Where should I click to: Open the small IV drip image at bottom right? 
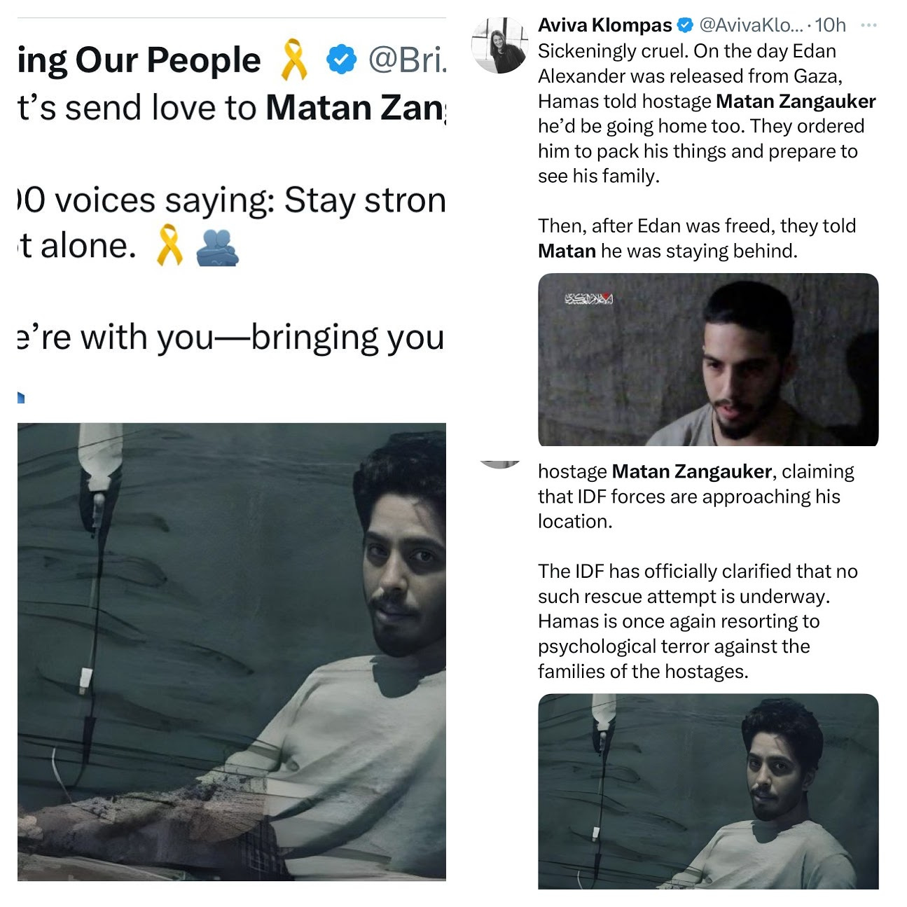coord(708,791)
